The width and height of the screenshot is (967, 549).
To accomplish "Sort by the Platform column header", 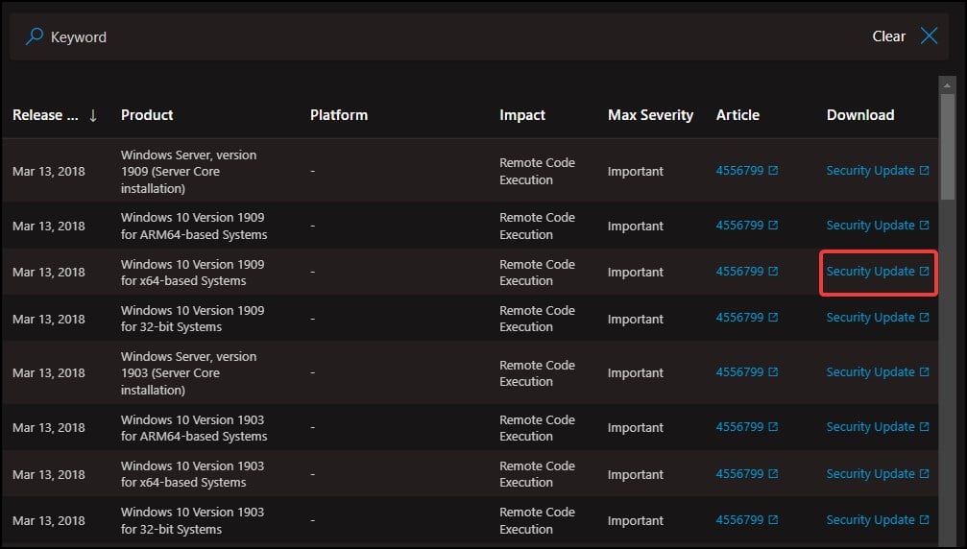I will coord(339,115).
